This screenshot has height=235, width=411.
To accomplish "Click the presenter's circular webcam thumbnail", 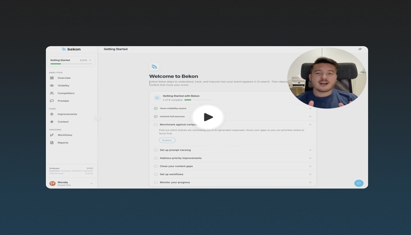I will [327, 78].
